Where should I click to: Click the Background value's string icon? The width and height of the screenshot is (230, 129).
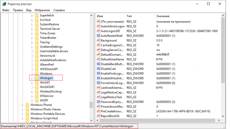pyautogui.click(x=98, y=40)
